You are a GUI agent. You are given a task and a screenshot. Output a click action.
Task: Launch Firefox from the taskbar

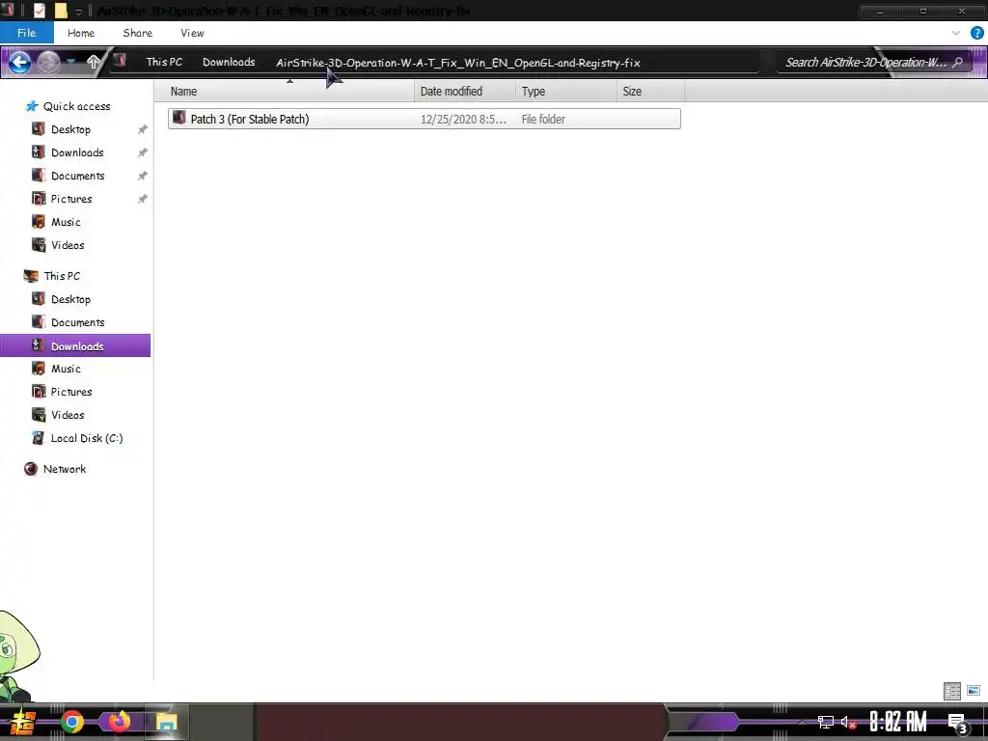[x=119, y=721]
